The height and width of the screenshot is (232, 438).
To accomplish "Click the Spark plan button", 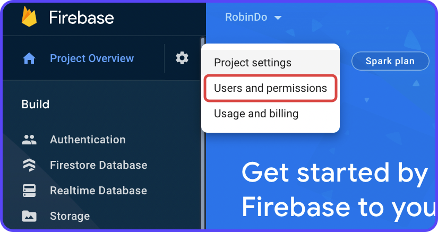I will click(390, 61).
